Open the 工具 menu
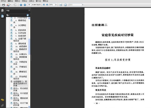 (x=31, y=1)
